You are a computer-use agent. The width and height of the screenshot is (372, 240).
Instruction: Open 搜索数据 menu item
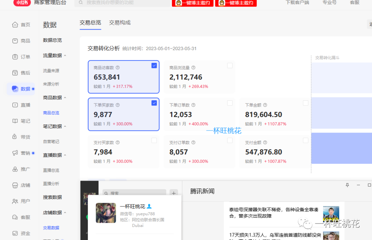point(52,197)
